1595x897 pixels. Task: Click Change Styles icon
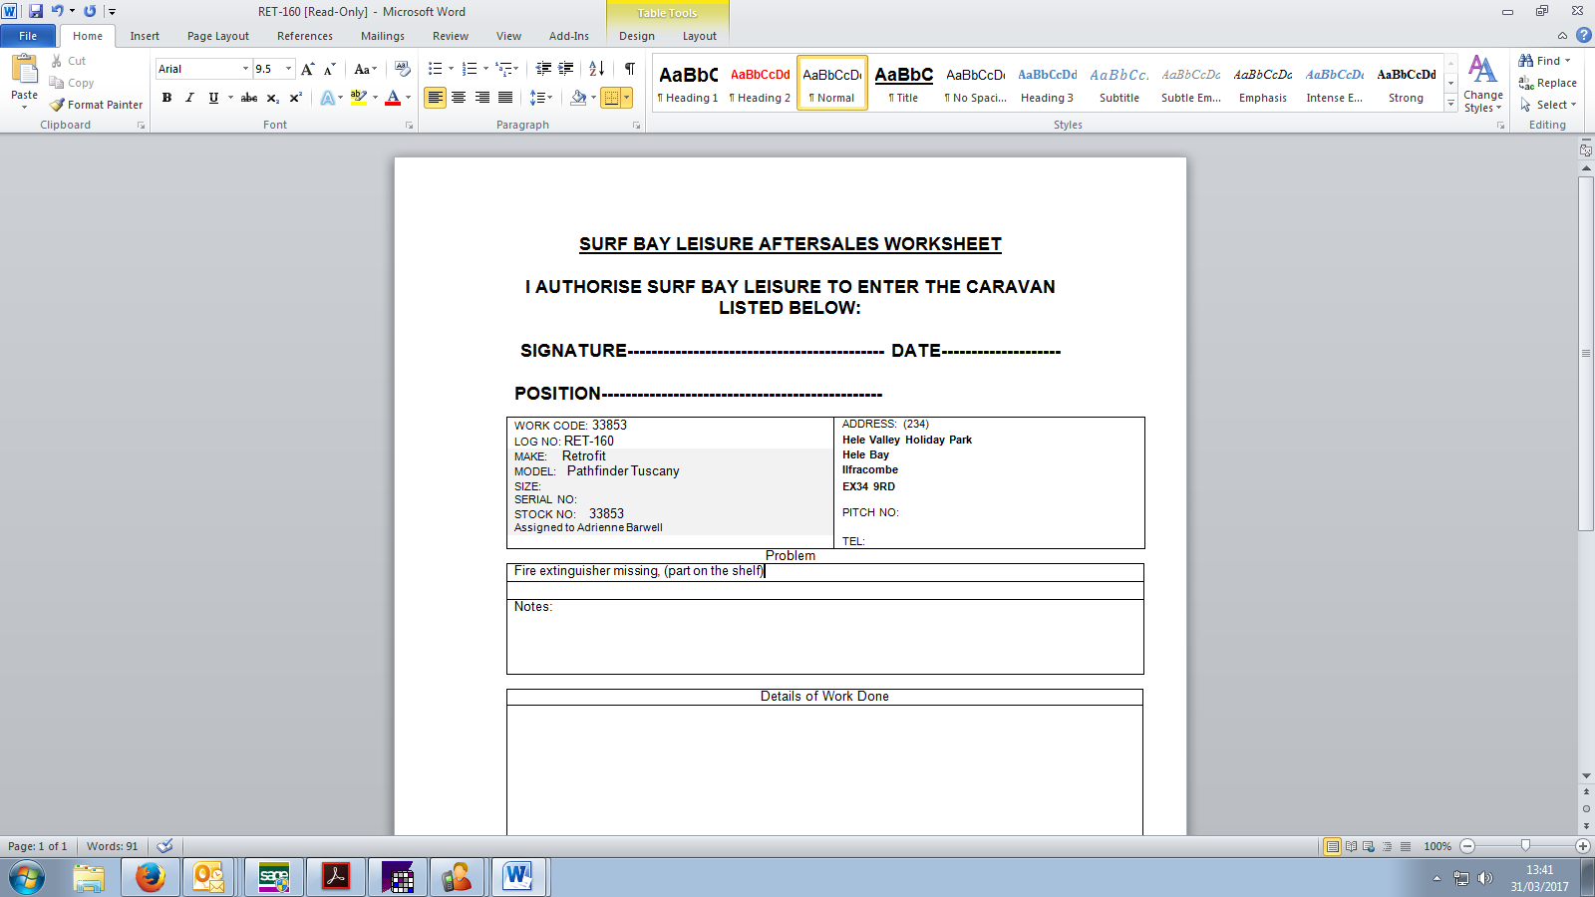click(1482, 84)
